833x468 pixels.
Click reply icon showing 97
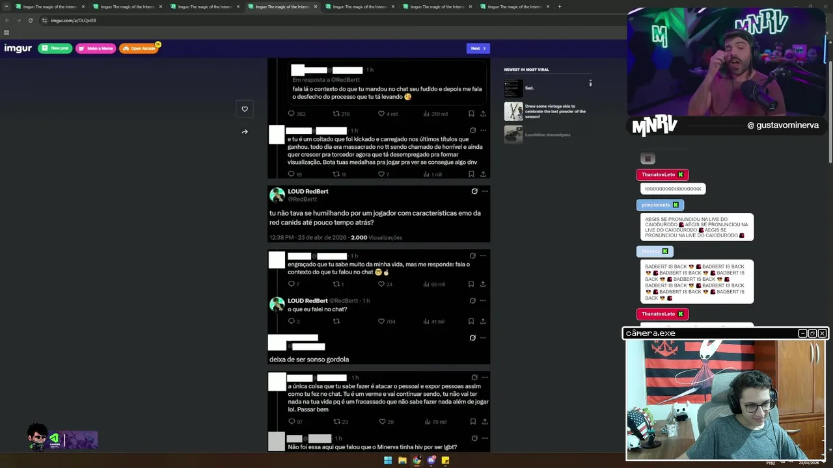[292, 422]
